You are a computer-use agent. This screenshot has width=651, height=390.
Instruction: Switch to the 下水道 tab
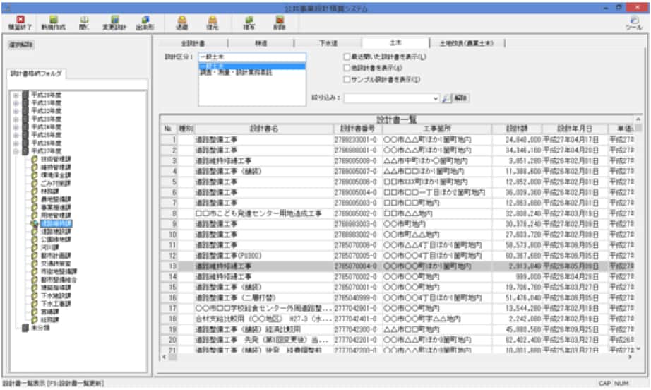pyautogui.click(x=328, y=43)
